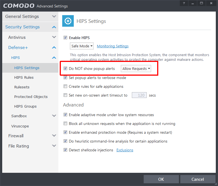Select HIPS Settings sidebar item

[x=30, y=68]
